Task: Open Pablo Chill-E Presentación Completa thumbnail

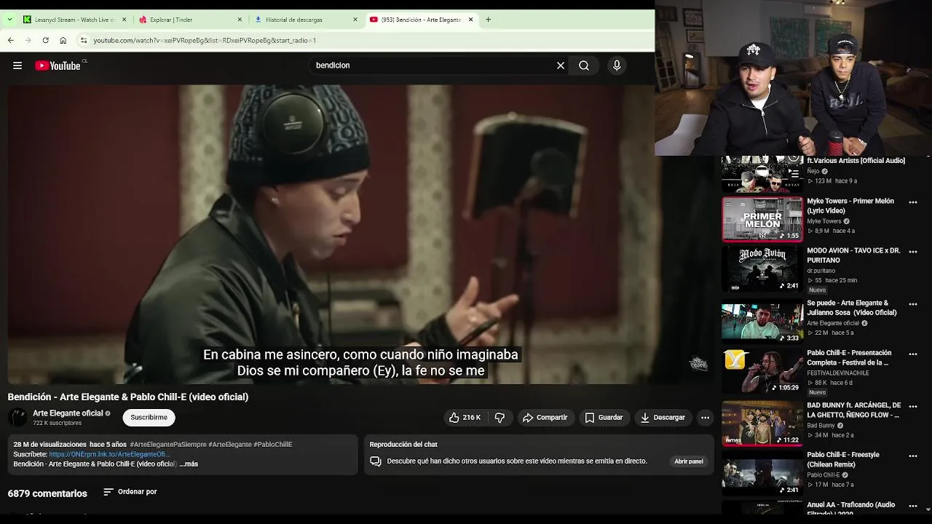Action: (x=762, y=371)
